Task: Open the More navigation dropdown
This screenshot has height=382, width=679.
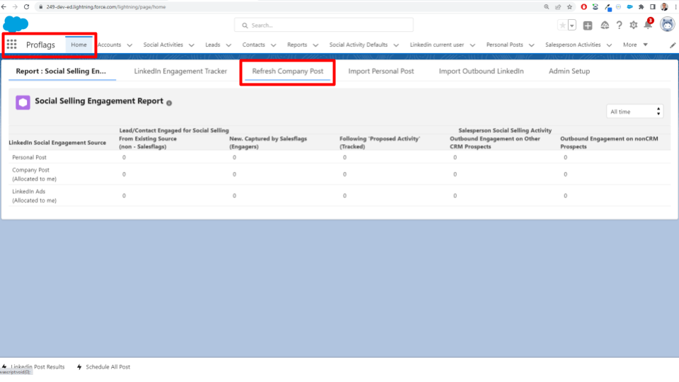Action: (635, 45)
